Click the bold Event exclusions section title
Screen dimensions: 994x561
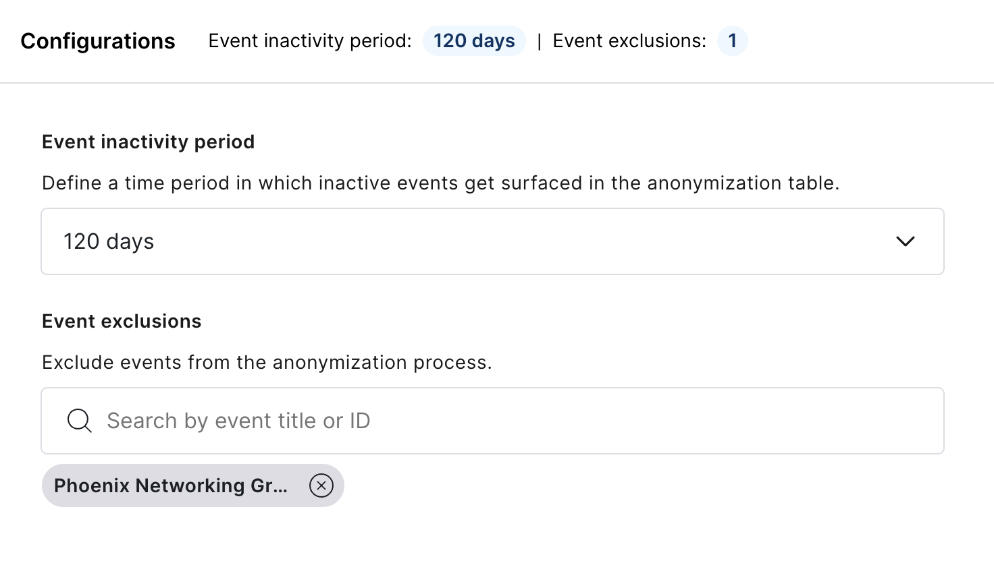(122, 321)
